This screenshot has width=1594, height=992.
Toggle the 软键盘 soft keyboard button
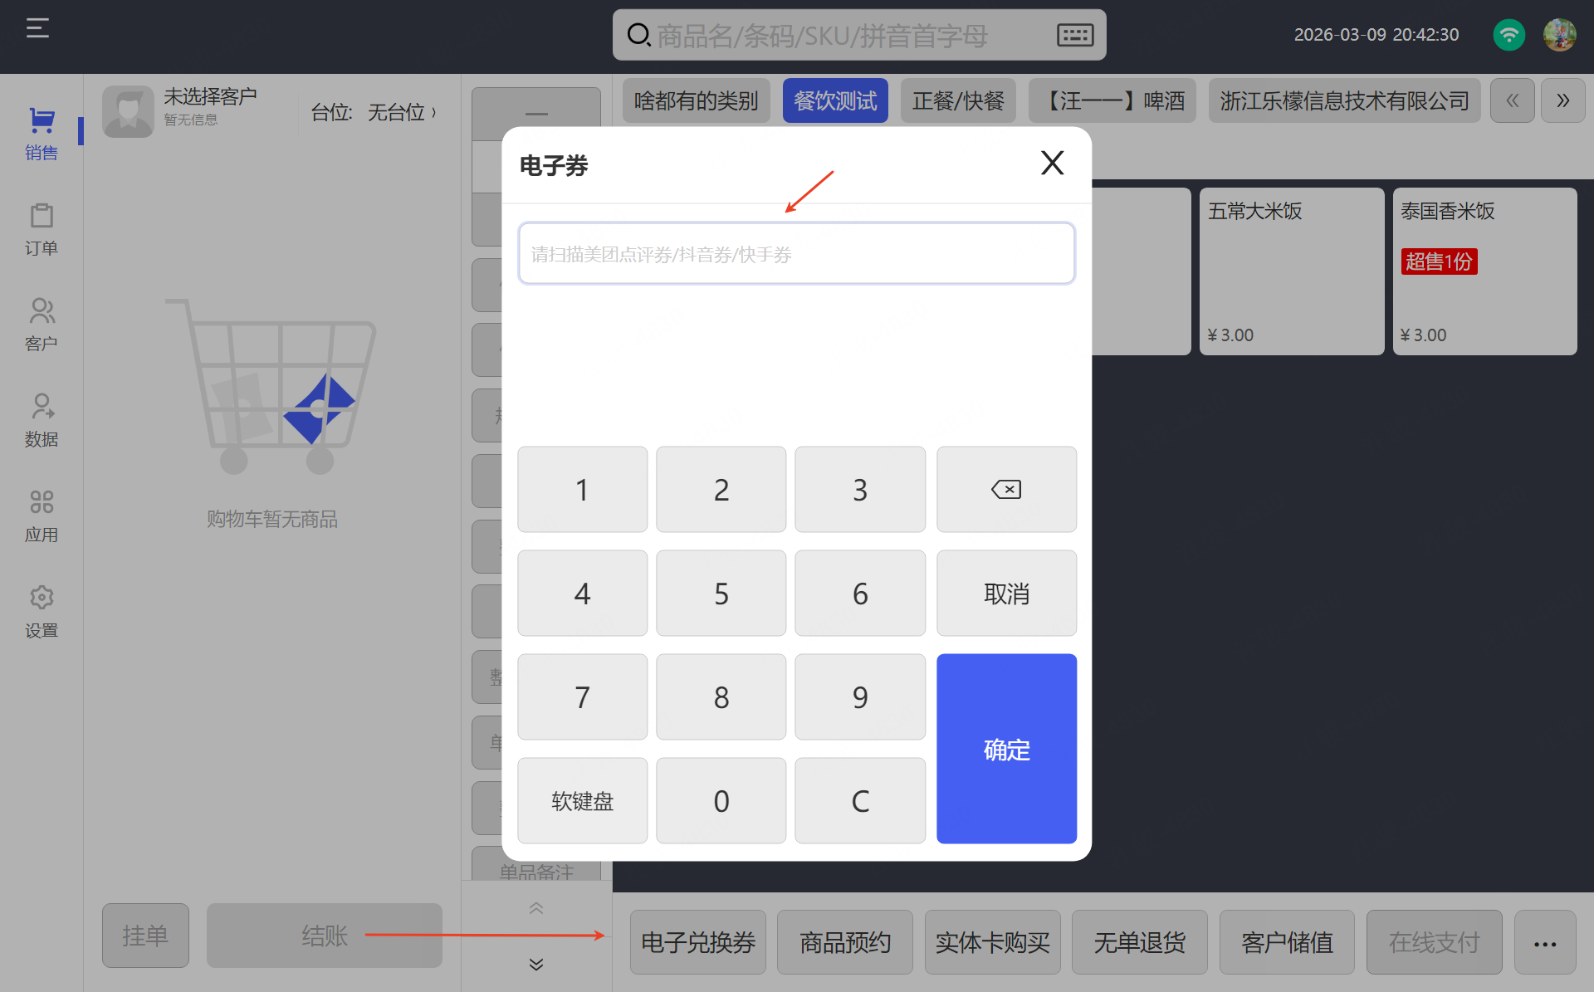point(582,801)
